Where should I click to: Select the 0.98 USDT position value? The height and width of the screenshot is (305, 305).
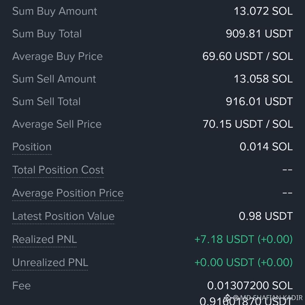pyautogui.click(x=266, y=216)
